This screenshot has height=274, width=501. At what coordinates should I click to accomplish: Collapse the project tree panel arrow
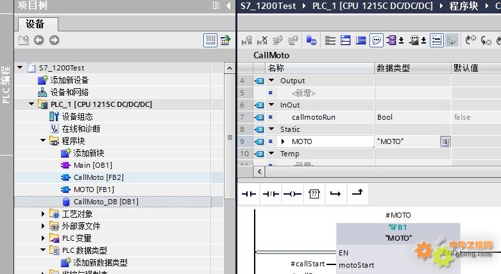tap(228, 5)
